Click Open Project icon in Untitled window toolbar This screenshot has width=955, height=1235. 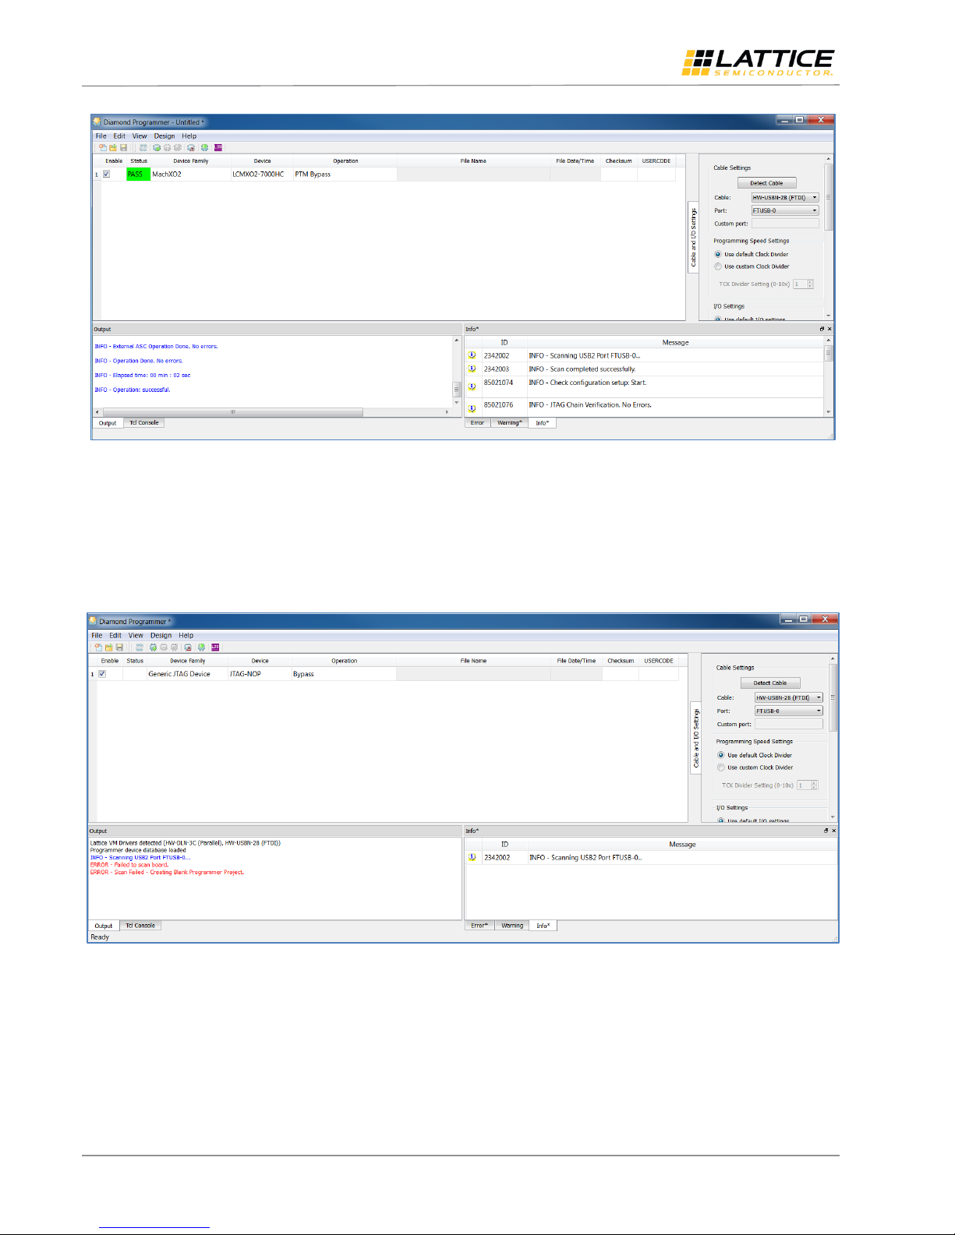click(x=113, y=147)
